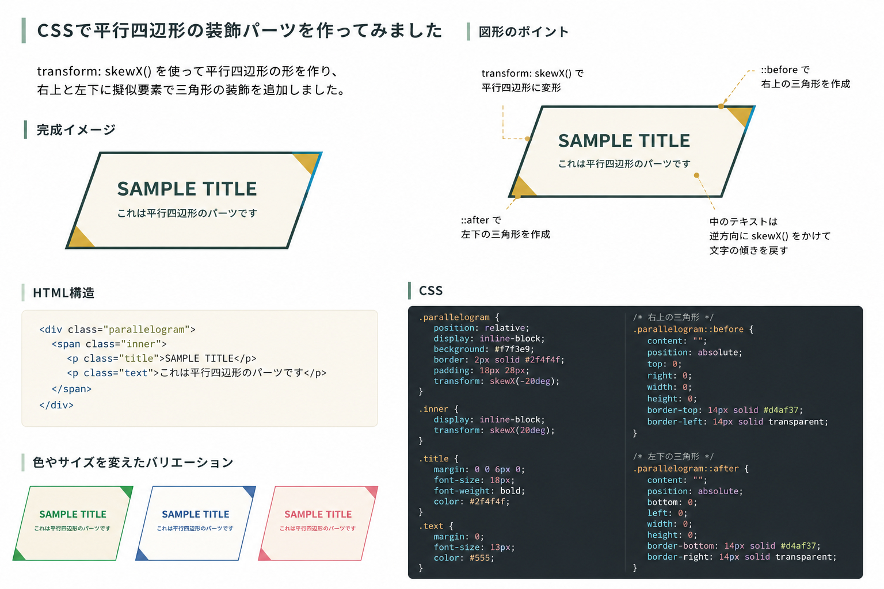Click the gold dot marking the ::before triangle
Screen dimensions: 884x589
pos(721,106)
